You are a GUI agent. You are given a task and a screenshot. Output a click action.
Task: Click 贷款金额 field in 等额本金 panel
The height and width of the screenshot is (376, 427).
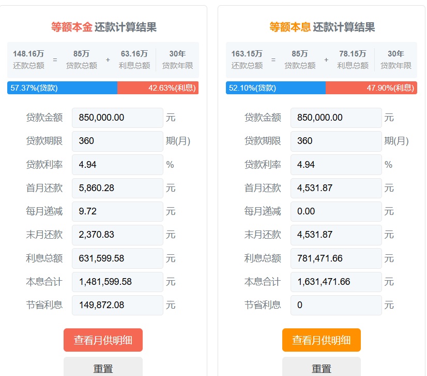[x=117, y=118]
